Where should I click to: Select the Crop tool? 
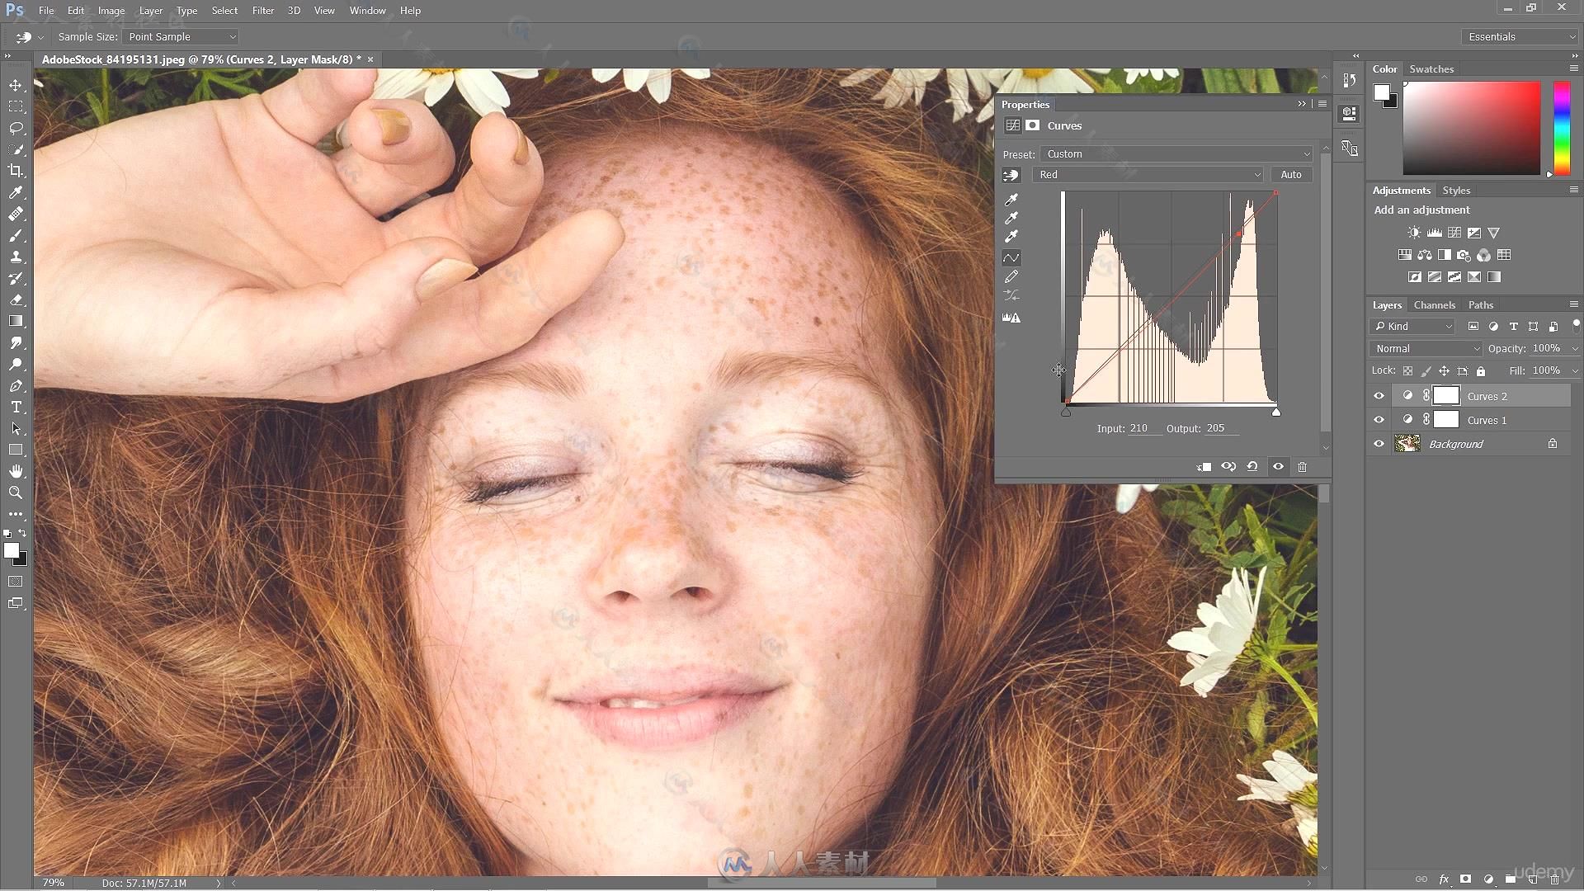[x=15, y=170]
